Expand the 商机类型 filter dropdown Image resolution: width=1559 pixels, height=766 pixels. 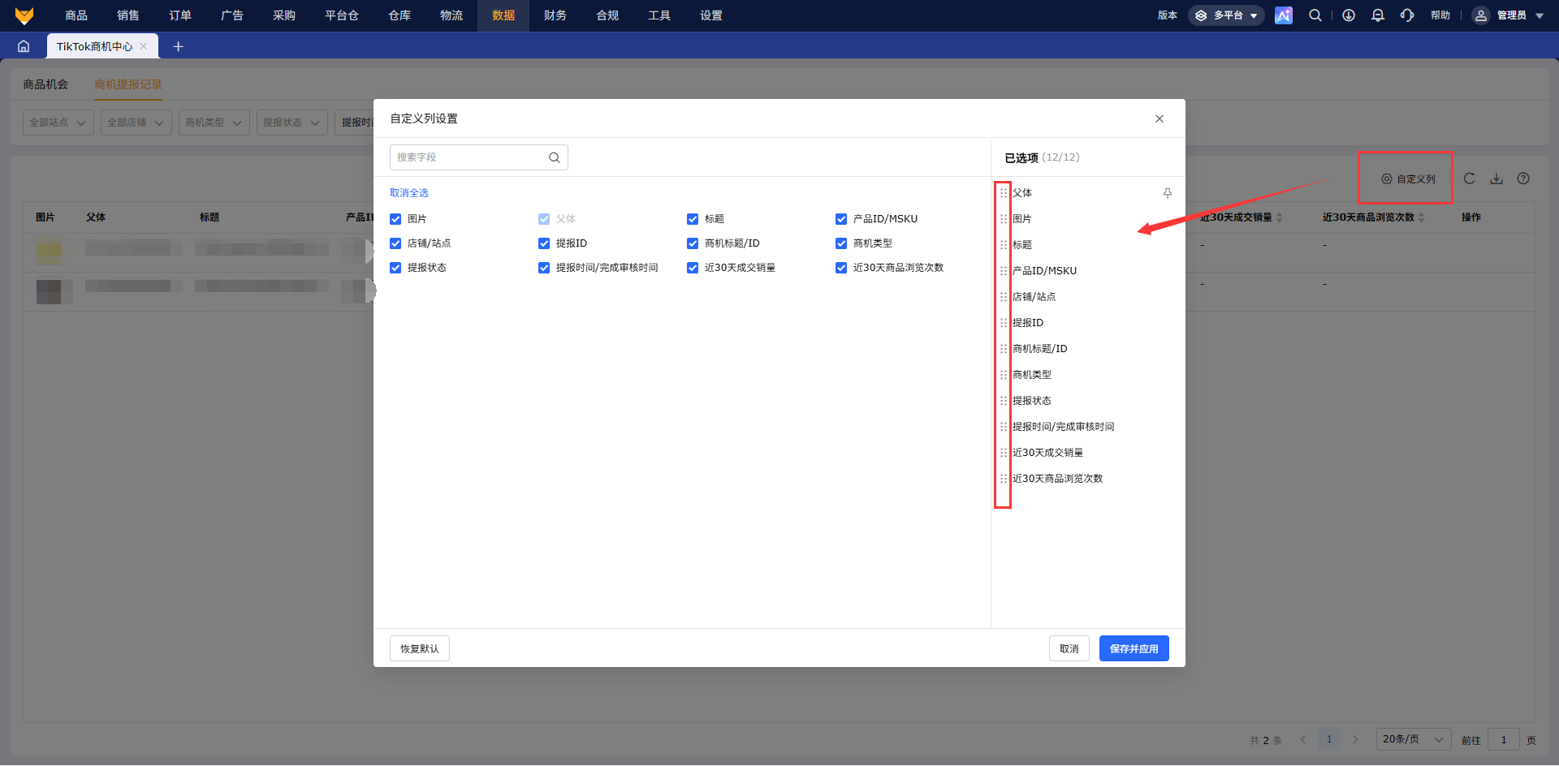coord(214,123)
